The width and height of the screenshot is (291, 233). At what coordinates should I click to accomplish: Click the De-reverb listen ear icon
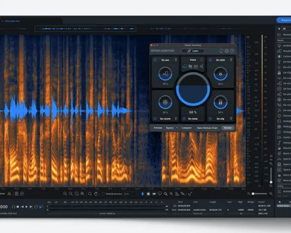[x=176, y=118]
